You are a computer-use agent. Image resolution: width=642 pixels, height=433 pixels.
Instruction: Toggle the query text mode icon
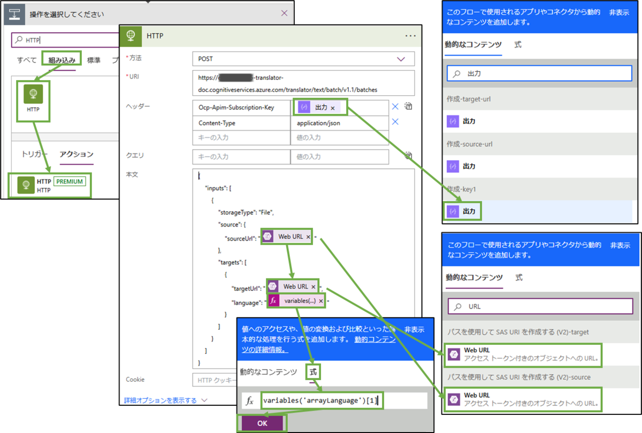tap(409, 156)
